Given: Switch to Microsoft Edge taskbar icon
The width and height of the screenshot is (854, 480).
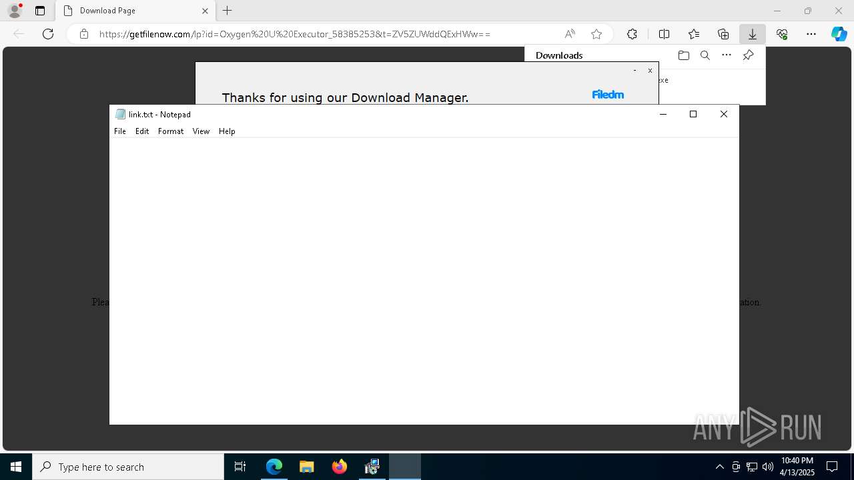Looking at the screenshot, I should (274, 467).
